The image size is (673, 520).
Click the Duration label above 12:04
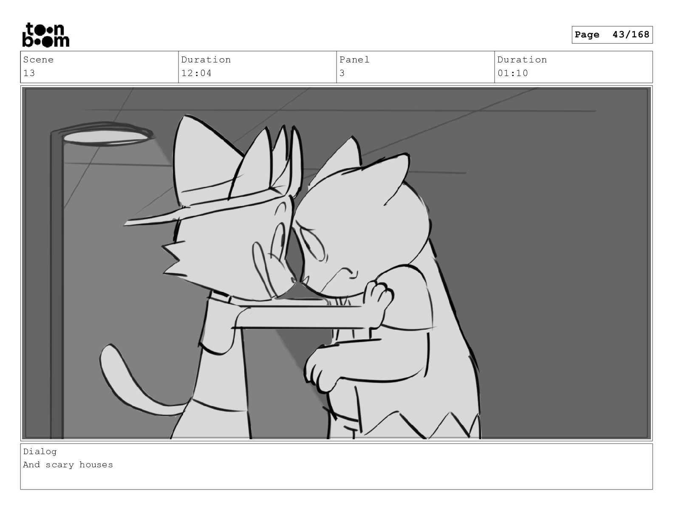pyautogui.click(x=206, y=59)
